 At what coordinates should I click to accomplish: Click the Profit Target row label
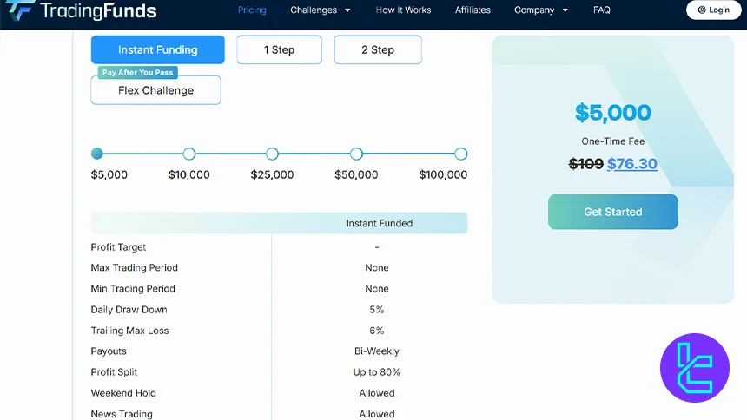(x=118, y=247)
